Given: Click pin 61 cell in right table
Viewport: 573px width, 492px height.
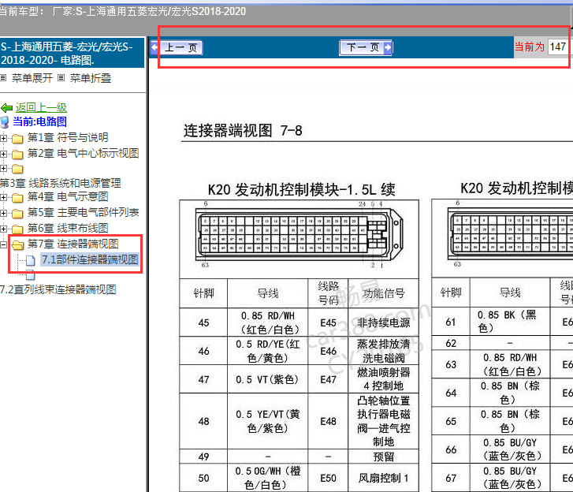Looking at the screenshot, I should point(451,322).
